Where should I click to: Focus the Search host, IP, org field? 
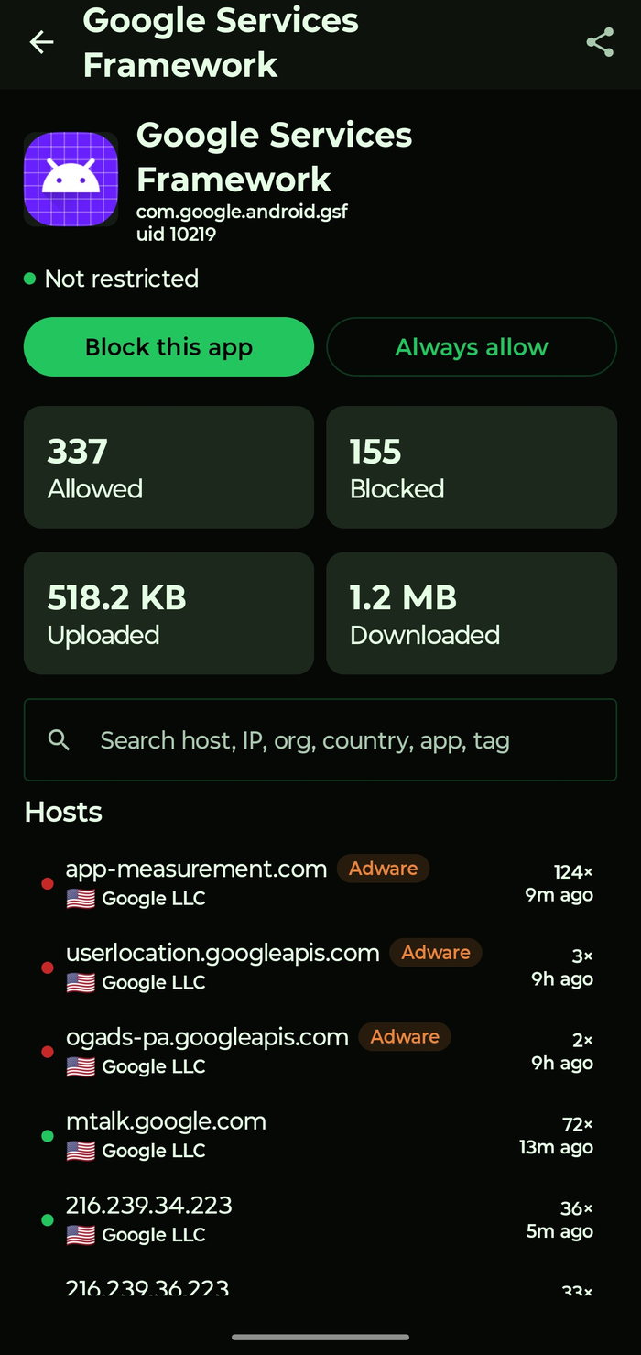click(320, 740)
